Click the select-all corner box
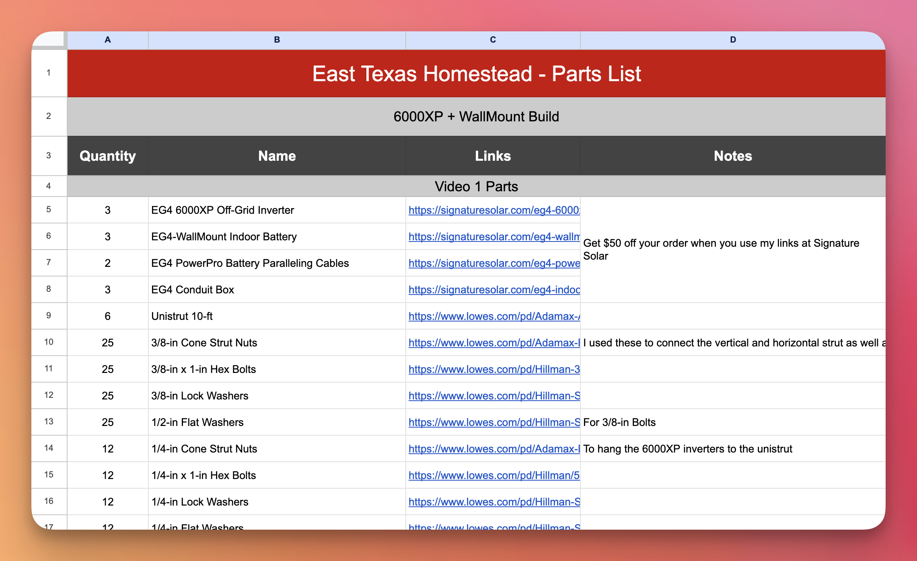The height and width of the screenshot is (561, 917). click(x=49, y=40)
